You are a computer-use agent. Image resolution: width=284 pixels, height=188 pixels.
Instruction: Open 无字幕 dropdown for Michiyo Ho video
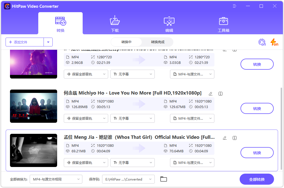pyautogui.click(x=133, y=118)
